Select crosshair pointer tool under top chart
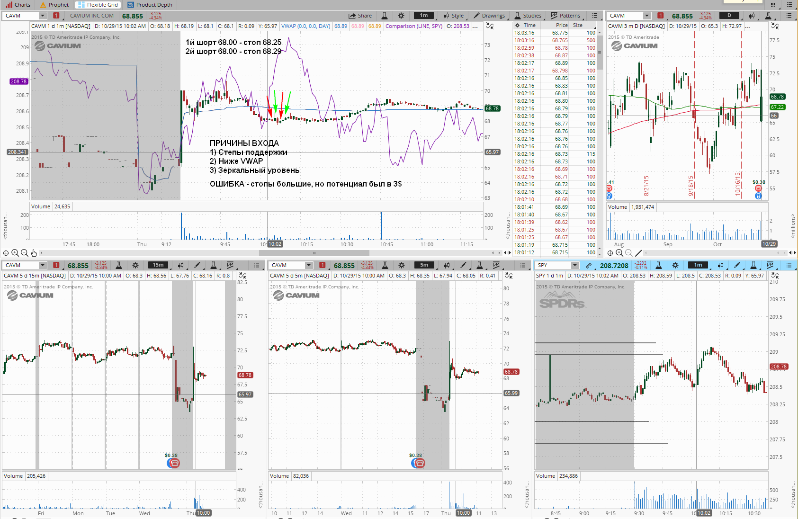Image resolution: width=798 pixels, height=519 pixels. [6, 253]
